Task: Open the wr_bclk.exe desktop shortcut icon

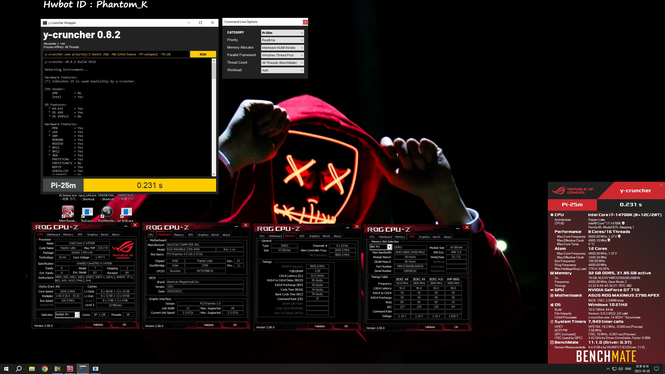Action: 126,212
